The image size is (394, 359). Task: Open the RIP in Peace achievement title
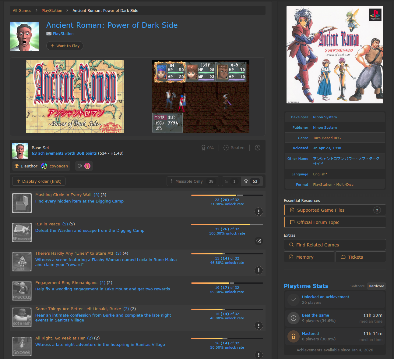click(x=47, y=224)
